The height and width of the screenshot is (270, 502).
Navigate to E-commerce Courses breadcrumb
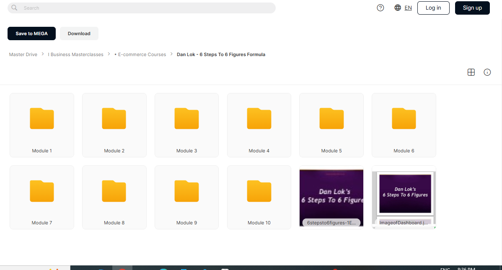pos(140,54)
